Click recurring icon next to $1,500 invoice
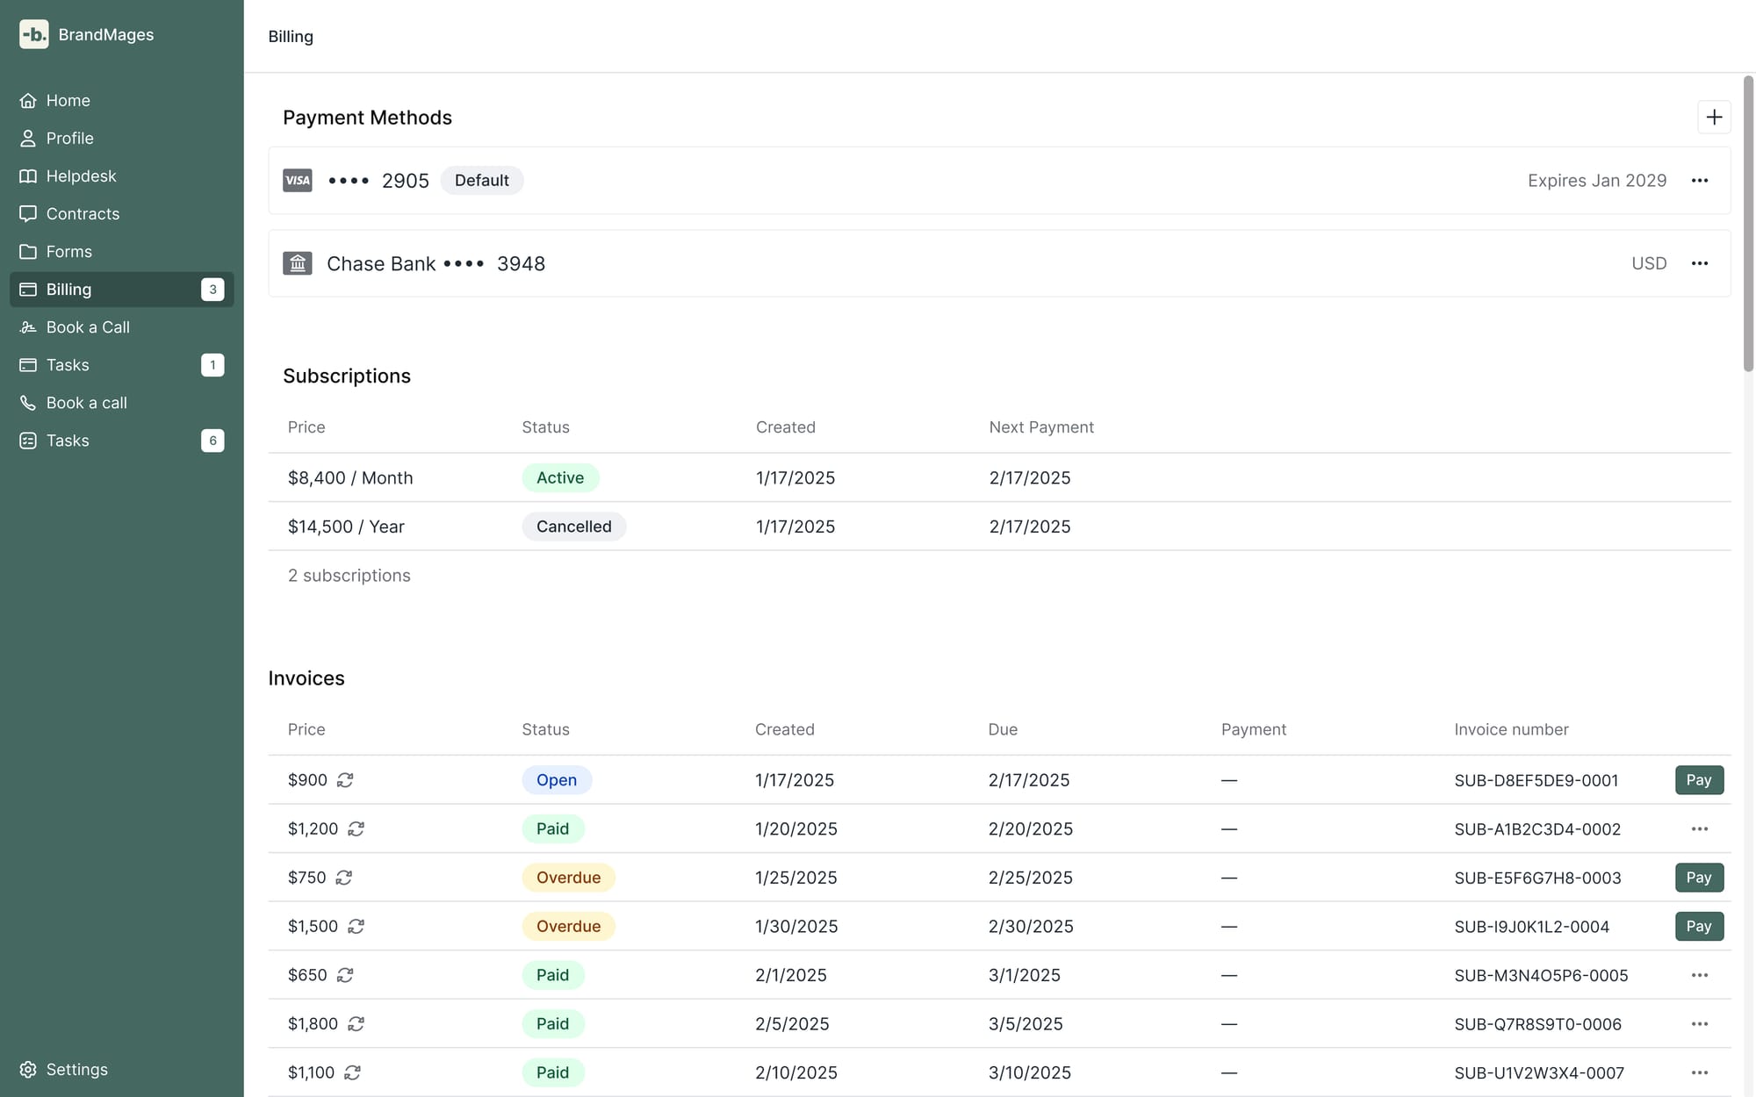The width and height of the screenshot is (1756, 1097). 356,927
